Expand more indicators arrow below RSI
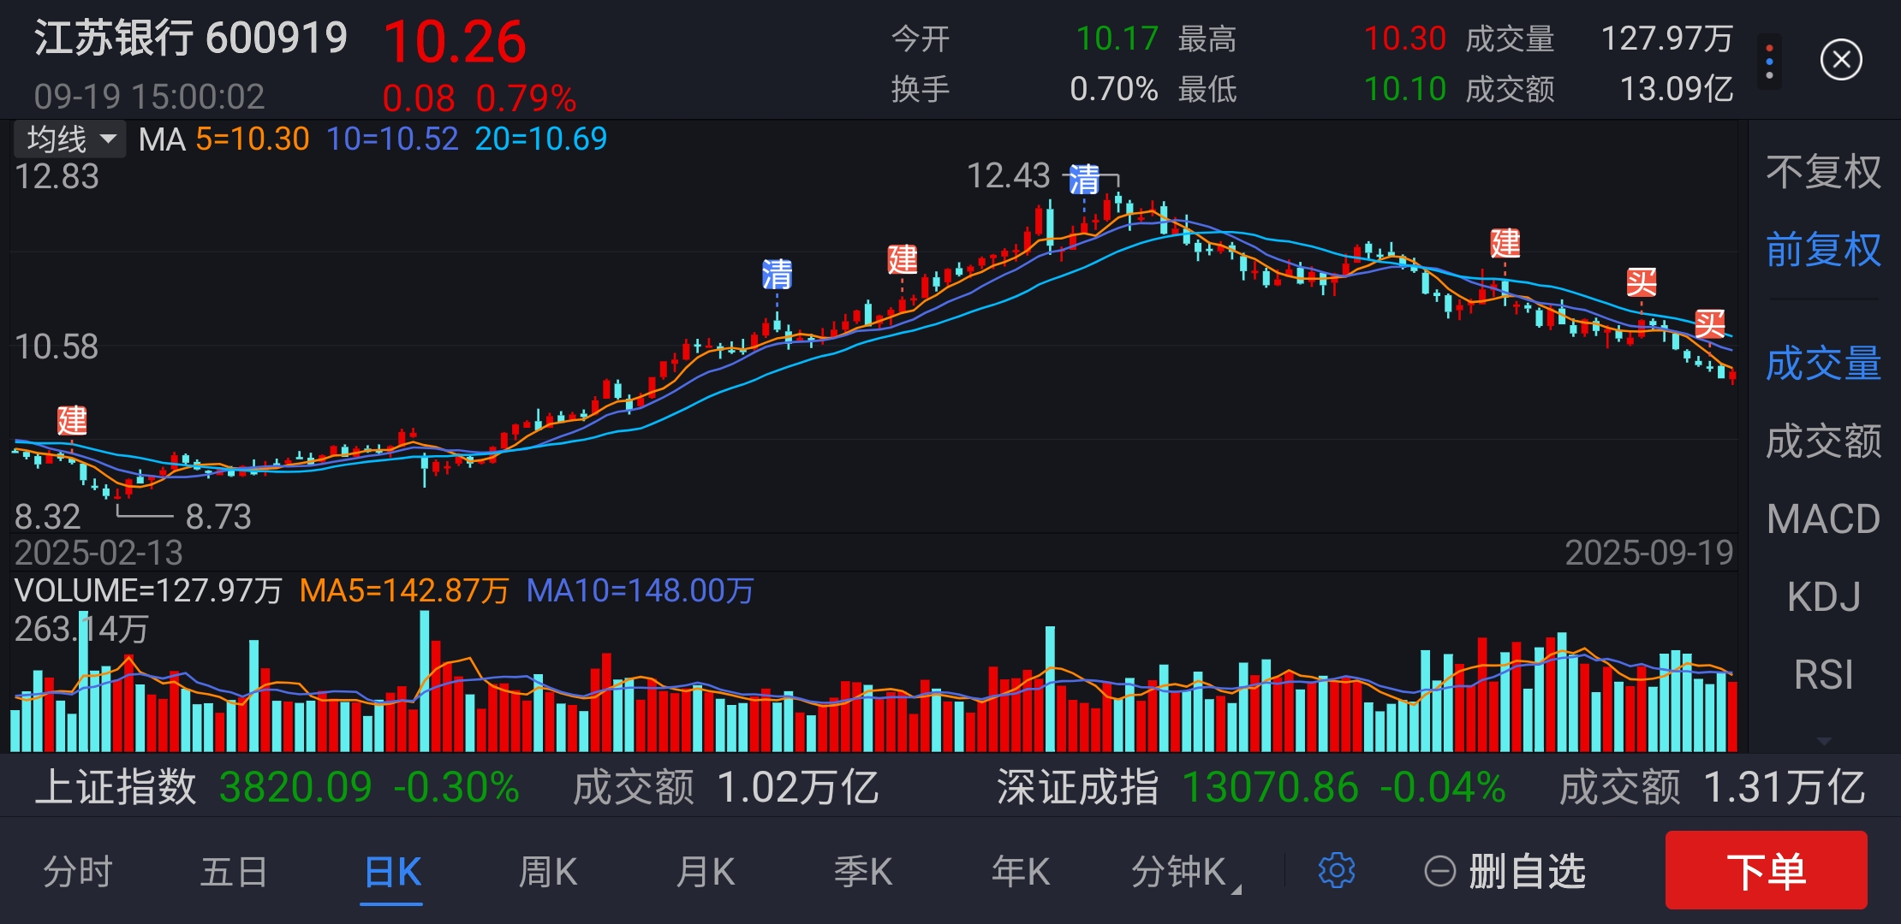 (x=1823, y=741)
